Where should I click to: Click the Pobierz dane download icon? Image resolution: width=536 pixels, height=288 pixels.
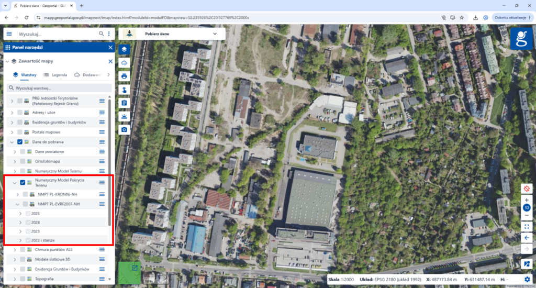[129, 34]
